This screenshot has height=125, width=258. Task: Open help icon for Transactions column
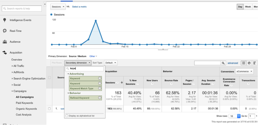click(248, 84)
